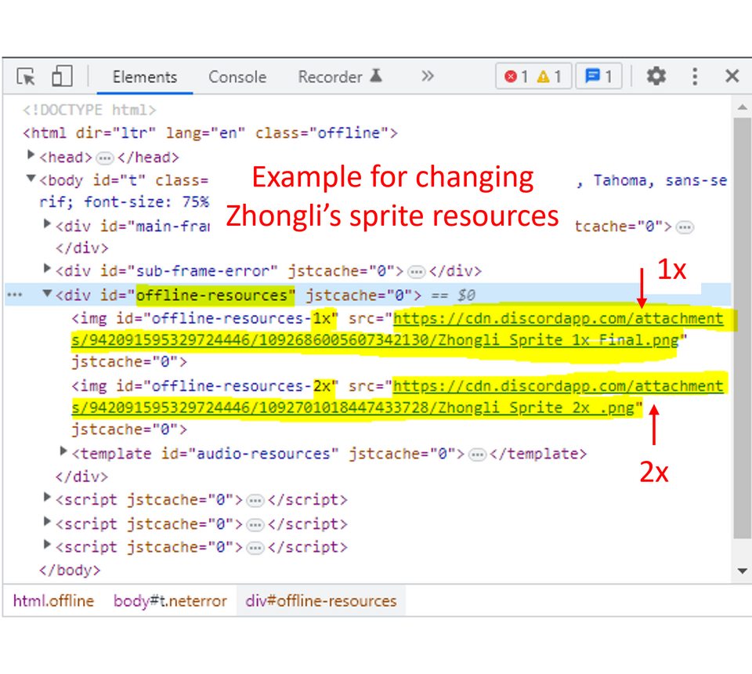Switch to the Console tab
The width and height of the screenshot is (752, 674).
click(x=237, y=77)
